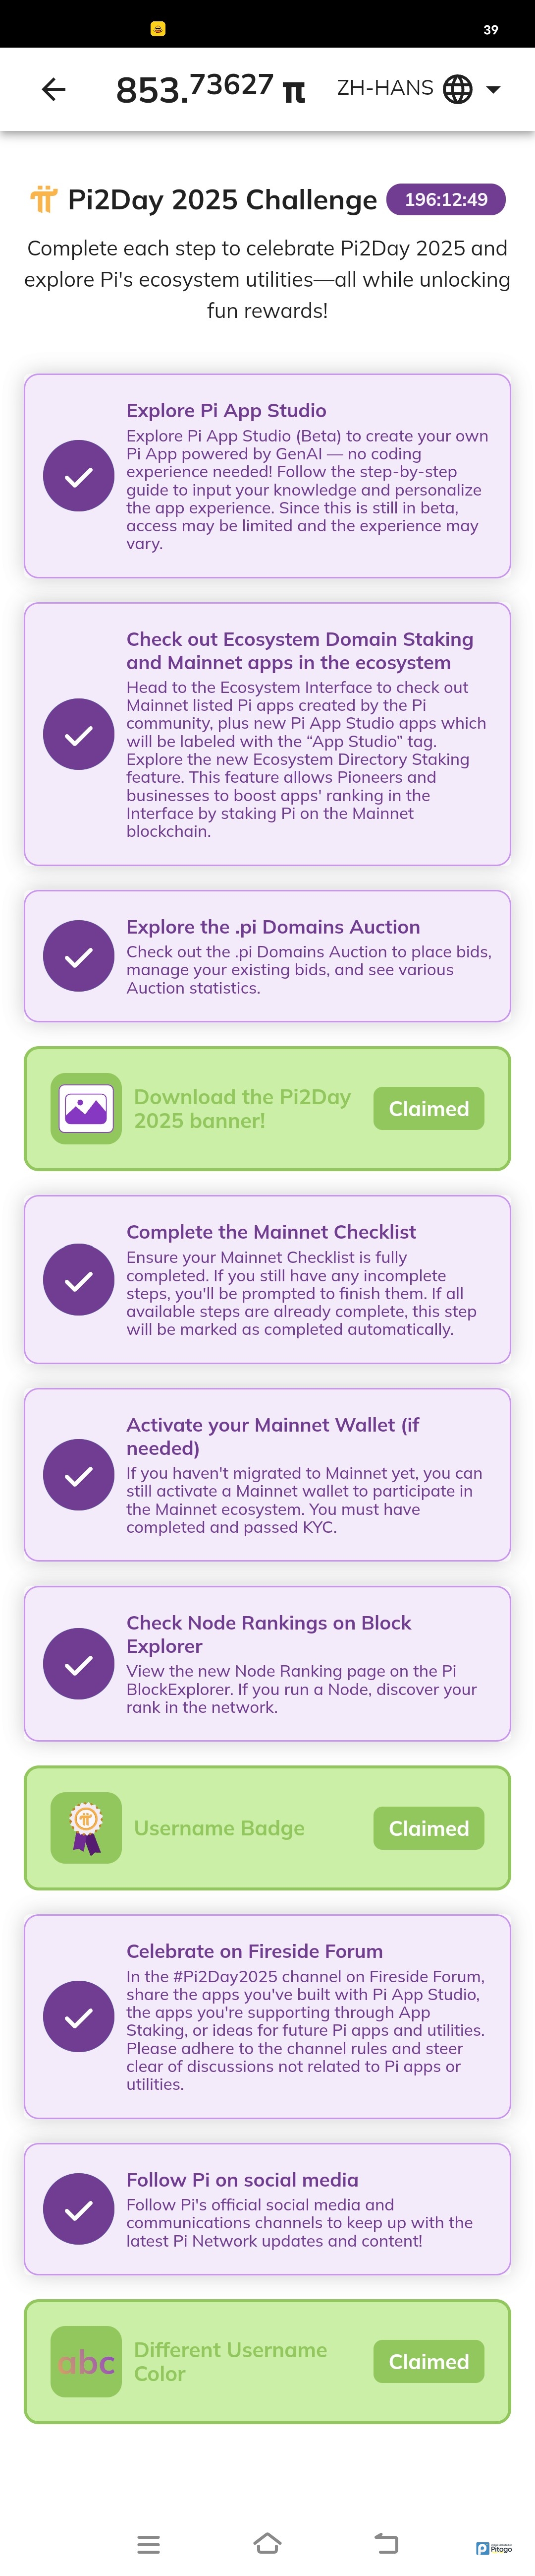535x2576 pixels.
Task: Toggle the Follow Pi on social media checkmark
Action: (79, 2209)
